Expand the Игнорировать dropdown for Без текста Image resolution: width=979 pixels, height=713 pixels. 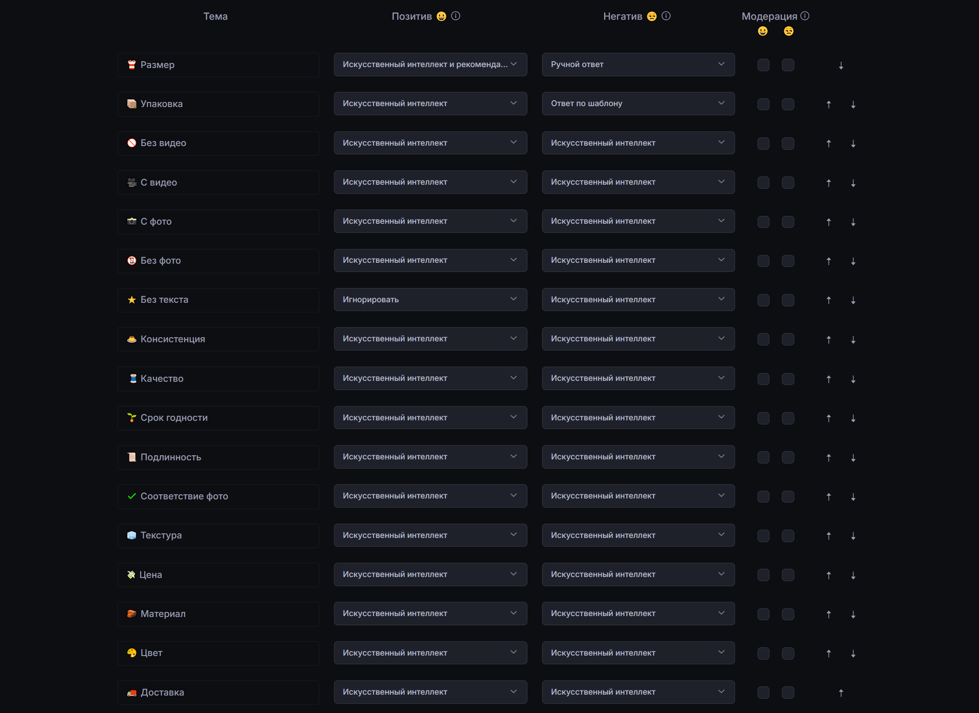(430, 300)
